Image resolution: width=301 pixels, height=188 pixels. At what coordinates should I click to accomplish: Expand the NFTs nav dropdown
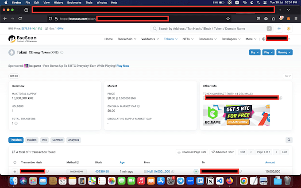coord(188,39)
